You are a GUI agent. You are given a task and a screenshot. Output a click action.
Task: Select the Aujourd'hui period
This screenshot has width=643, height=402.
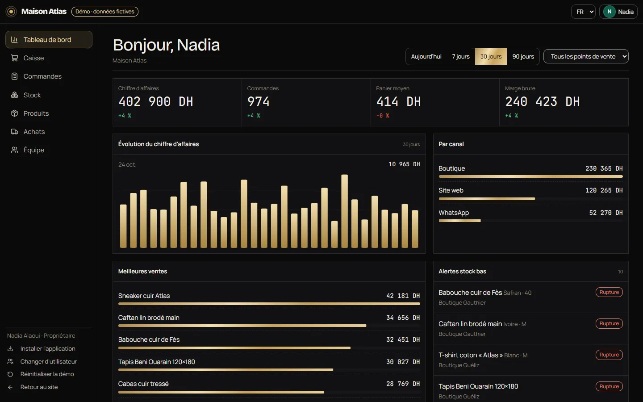(426, 56)
